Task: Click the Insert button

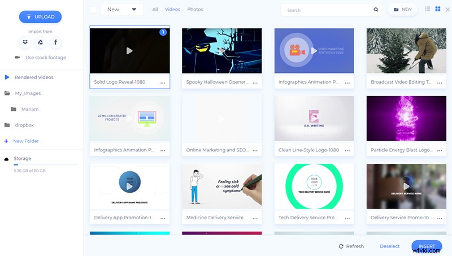Action: 427,246
